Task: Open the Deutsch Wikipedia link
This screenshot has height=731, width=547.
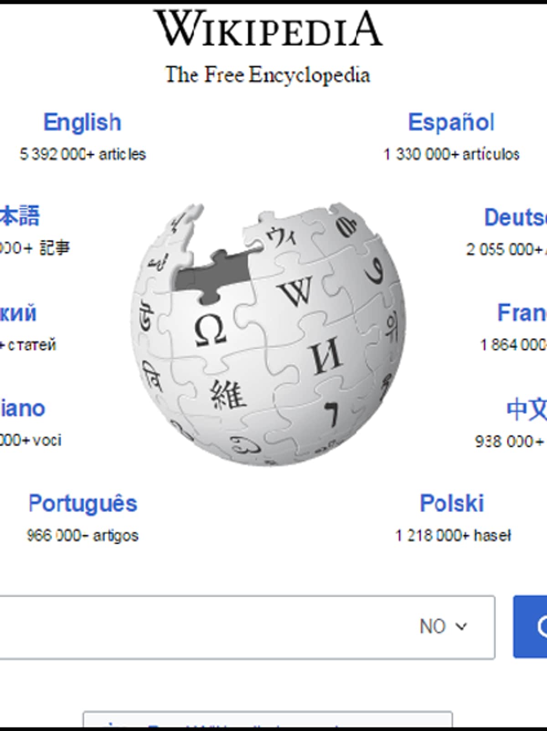Action: point(516,218)
